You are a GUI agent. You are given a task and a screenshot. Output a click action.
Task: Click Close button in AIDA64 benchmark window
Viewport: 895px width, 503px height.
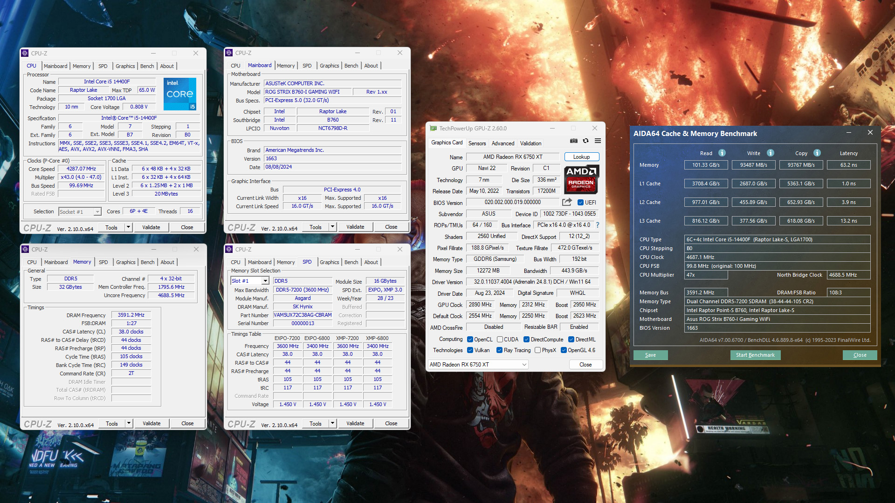tap(860, 355)
